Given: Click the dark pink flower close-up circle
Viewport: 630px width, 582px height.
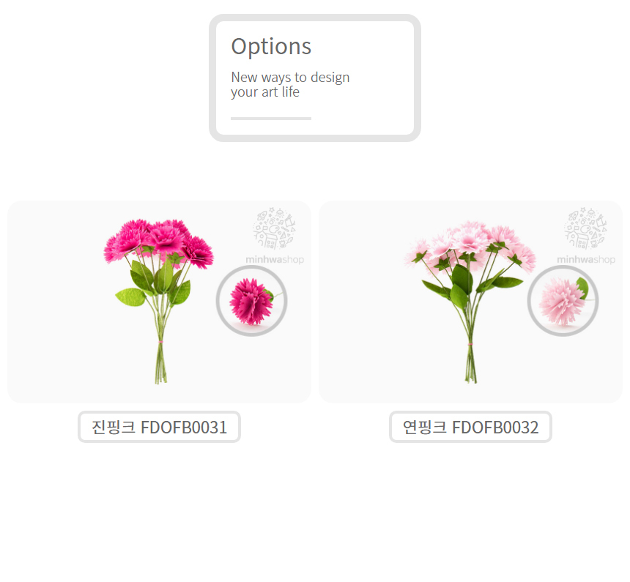Looking at the screenshot, I should click(251, 301).
